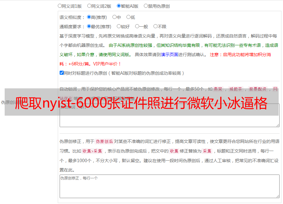The width and height of the screenshot is (283, 204).
Task: Choose 一般 for 通顺度要求
Action: (x=137, y=27)
